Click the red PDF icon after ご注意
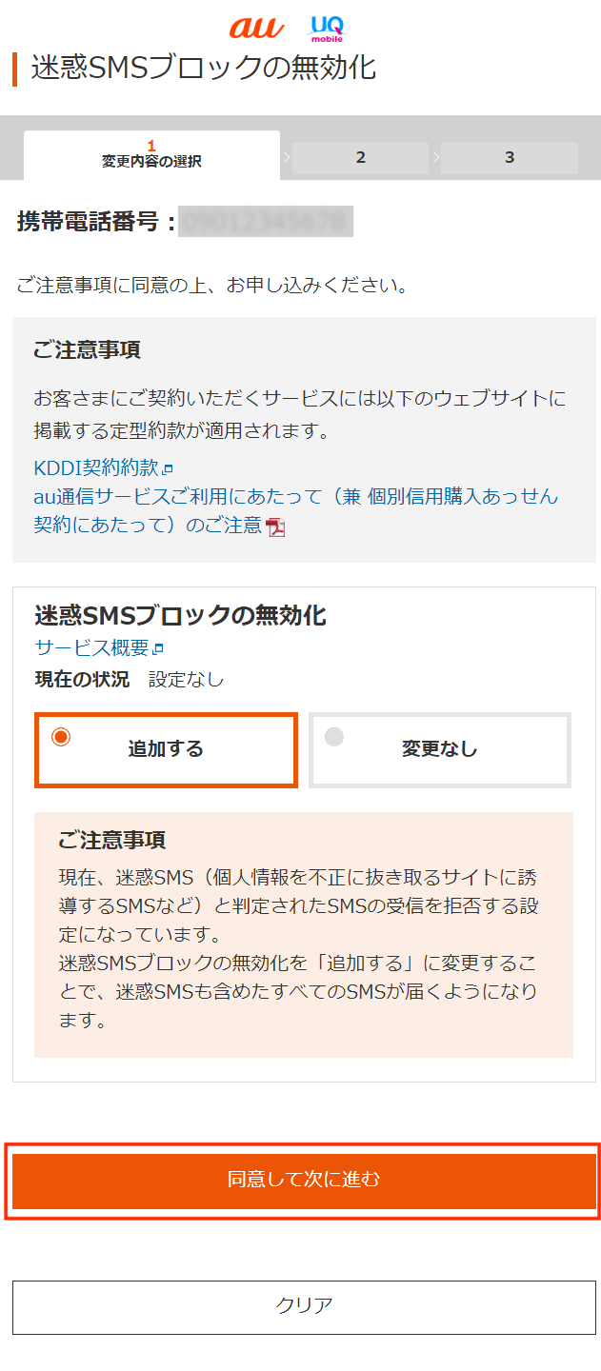This screenshot has height=1371, width=601. pyautogui.click(x=275, y=527)
